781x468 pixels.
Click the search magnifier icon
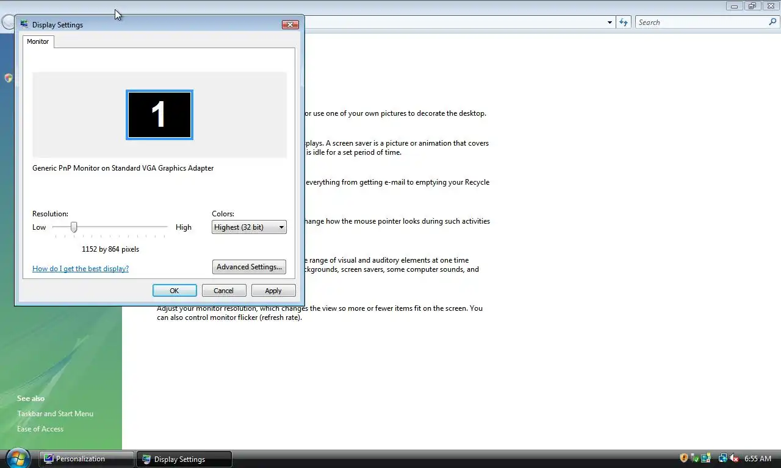(772, 23)
